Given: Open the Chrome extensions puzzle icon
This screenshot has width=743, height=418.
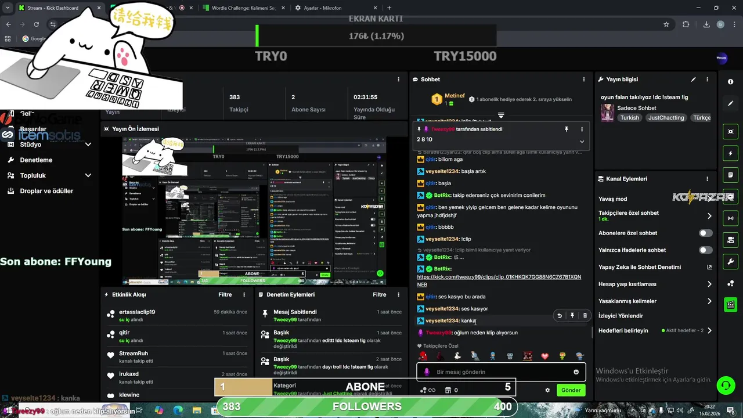Looking at the screenshot, I should pos(686,24).
